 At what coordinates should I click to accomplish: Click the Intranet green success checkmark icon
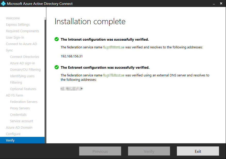coord(57,39)
